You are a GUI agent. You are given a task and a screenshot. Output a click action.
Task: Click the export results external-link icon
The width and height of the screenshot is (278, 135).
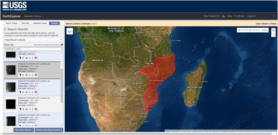(62, 45)
